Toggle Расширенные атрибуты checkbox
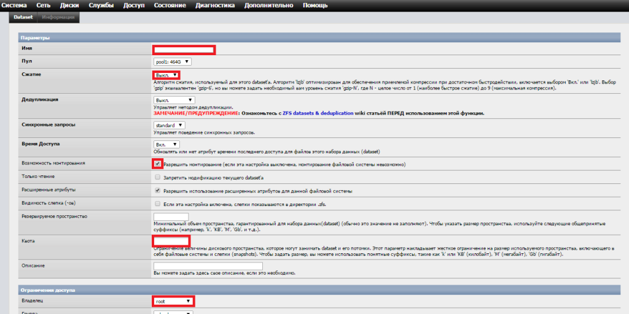Screen dimensions: 629x314 tap(158, 191)
